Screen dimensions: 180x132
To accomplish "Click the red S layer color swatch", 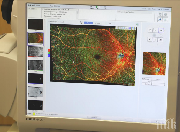I will coord(49,50).
